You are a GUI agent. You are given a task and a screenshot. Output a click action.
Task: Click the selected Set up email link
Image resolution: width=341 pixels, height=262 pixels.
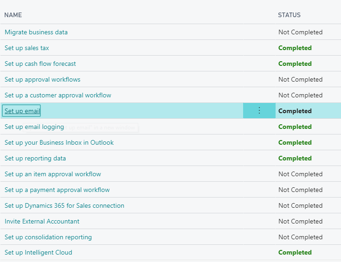(x=22, y=111)
